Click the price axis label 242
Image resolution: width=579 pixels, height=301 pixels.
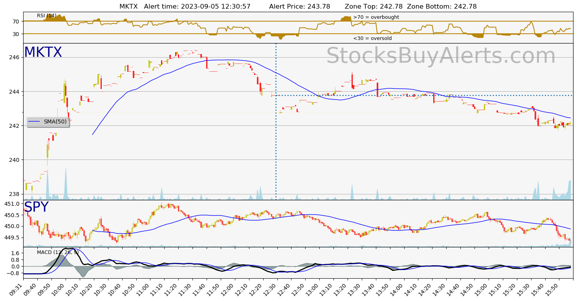pyautogui.click(x=15, y=126)
